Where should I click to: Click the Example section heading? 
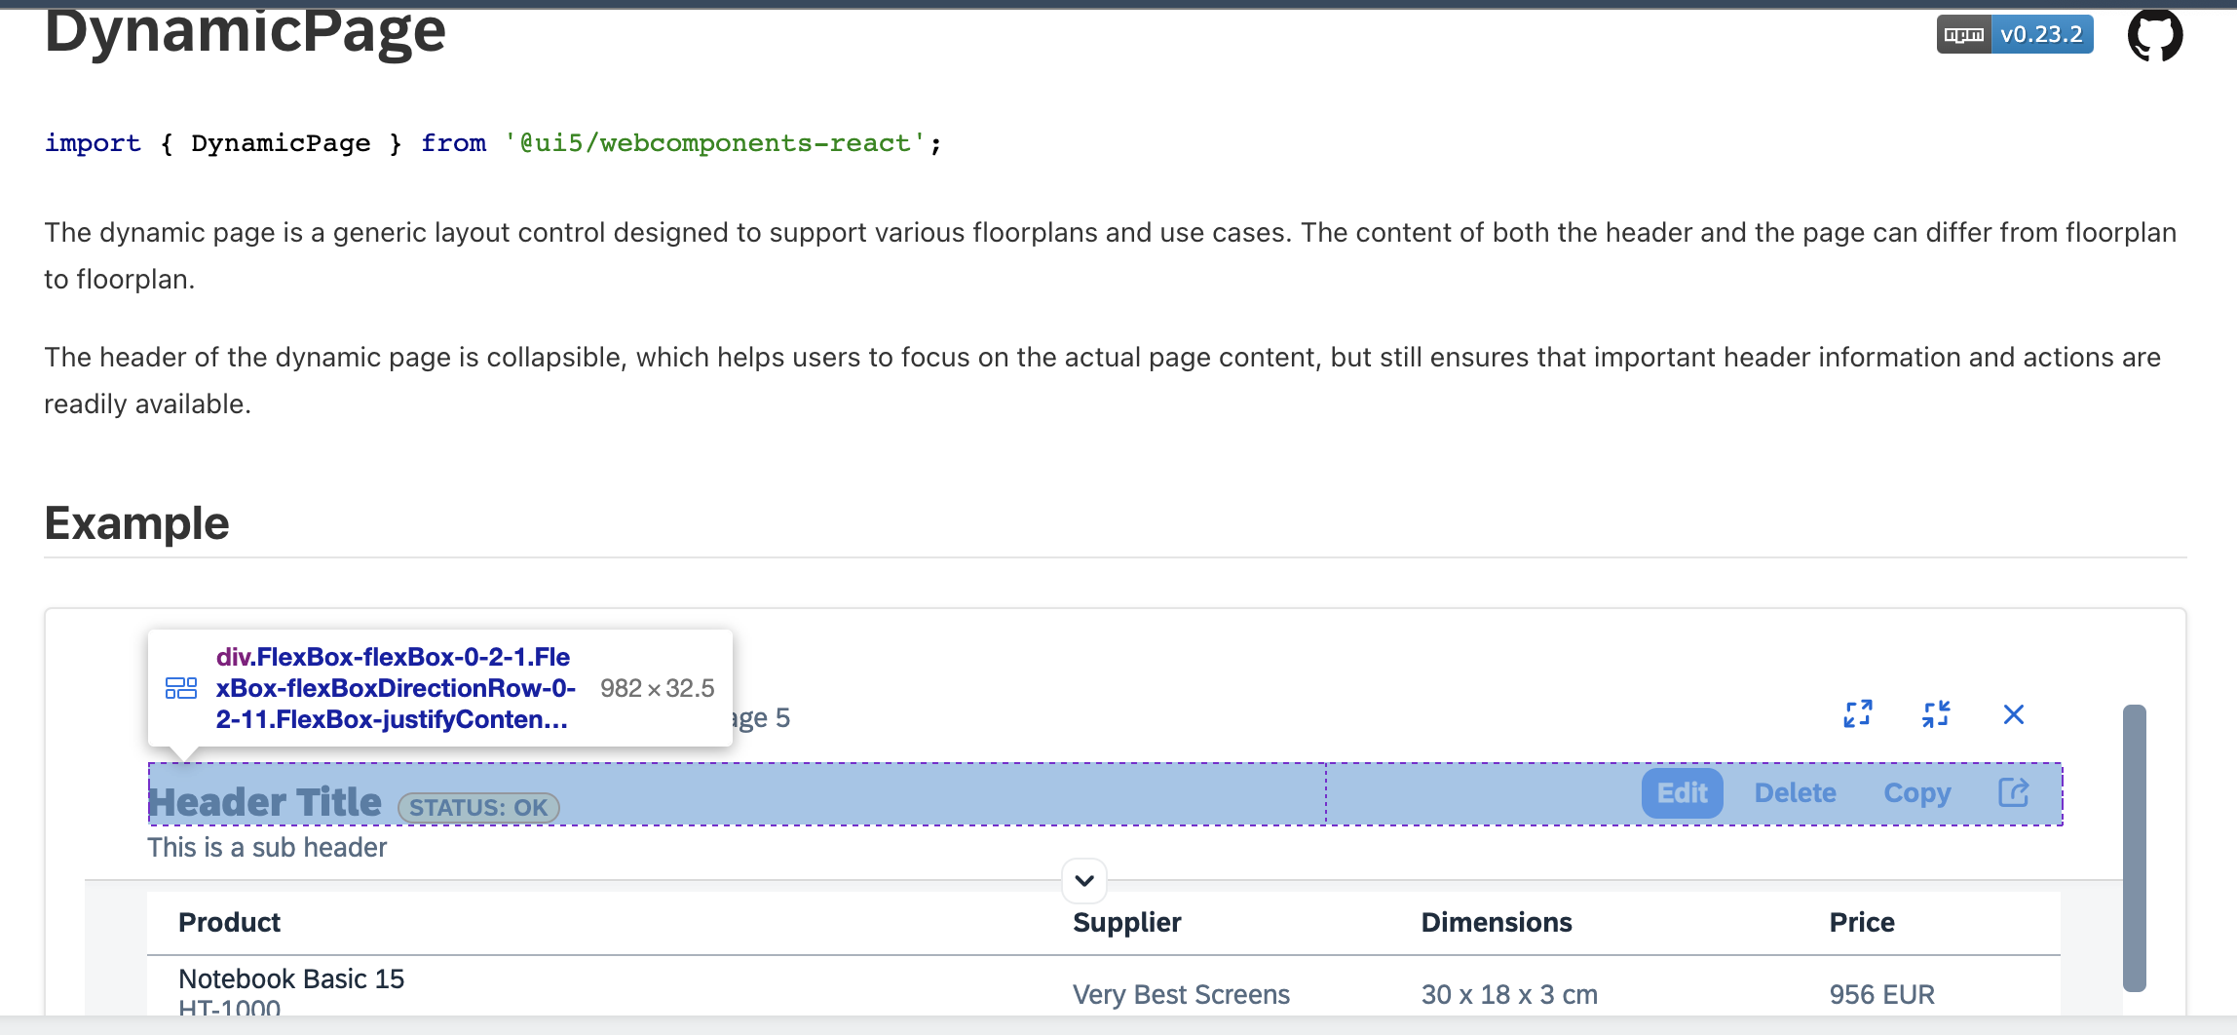point(136,522)
